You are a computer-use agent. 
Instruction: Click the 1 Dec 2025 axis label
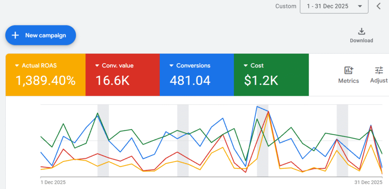tap(53, 182)
